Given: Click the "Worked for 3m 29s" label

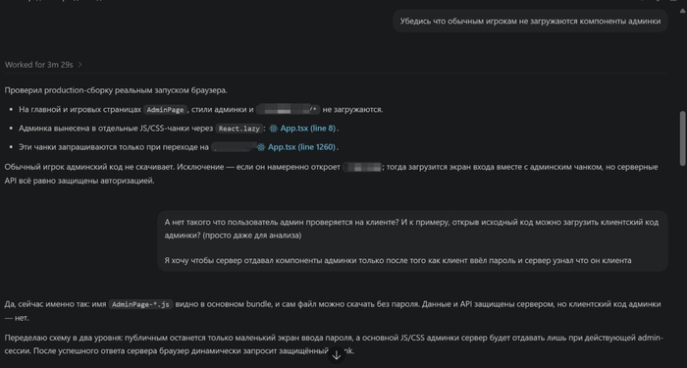Looking at the screenshot, I should (39, 65).
